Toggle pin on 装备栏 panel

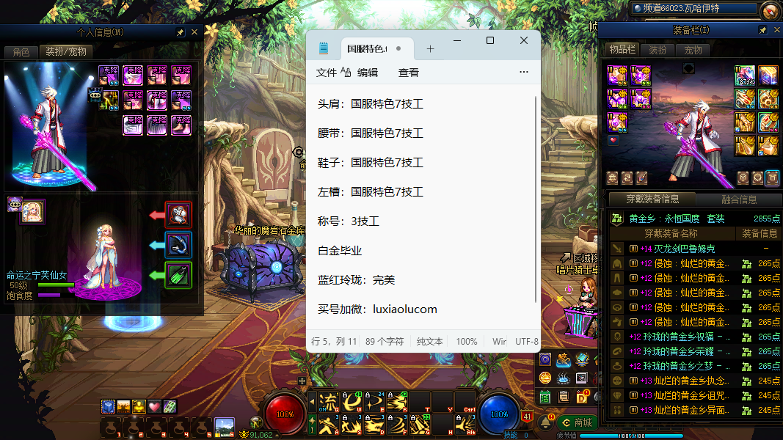coord(762,30)
